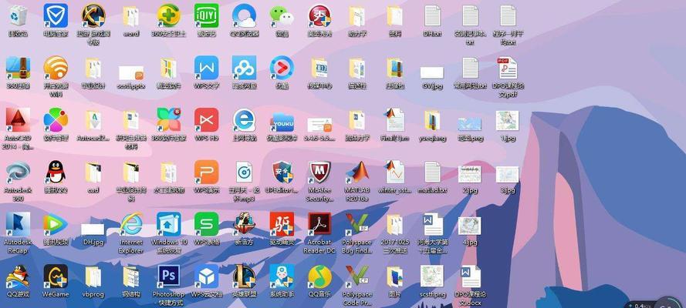Open UPEditor shield icon
The width and height of the screenshot is (686, 308).
(282, 172)
